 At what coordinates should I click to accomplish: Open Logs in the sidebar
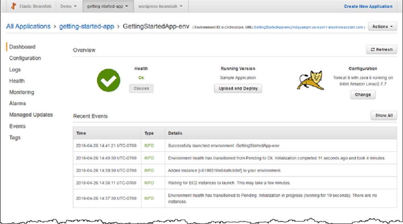point(15,70)
